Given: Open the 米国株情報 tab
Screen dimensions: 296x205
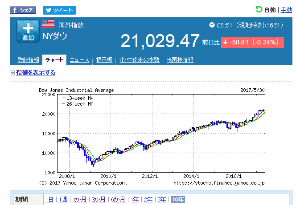Looking at the screenshot, I should pyautogui.click(x=180, y=60).
